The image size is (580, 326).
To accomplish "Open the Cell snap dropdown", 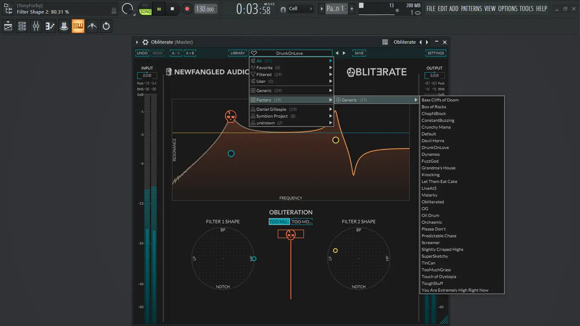I will click(301, 8).
